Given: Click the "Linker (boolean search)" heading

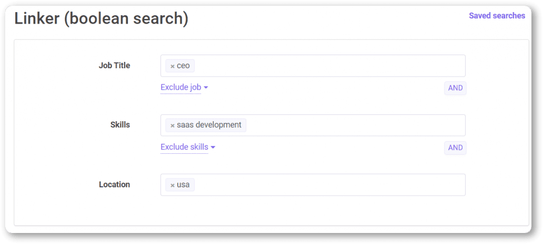Looking at the screenshot, I should [101, 18].
